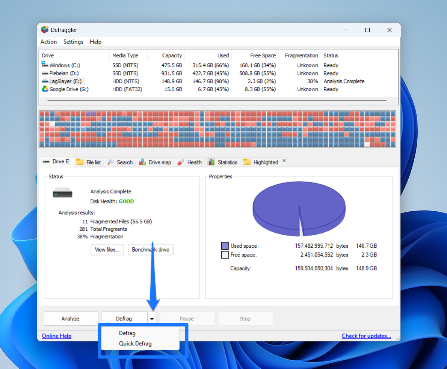This screenshot has width=447, height=369.
Task: Open the Online Help link
Action: [56, 336]
